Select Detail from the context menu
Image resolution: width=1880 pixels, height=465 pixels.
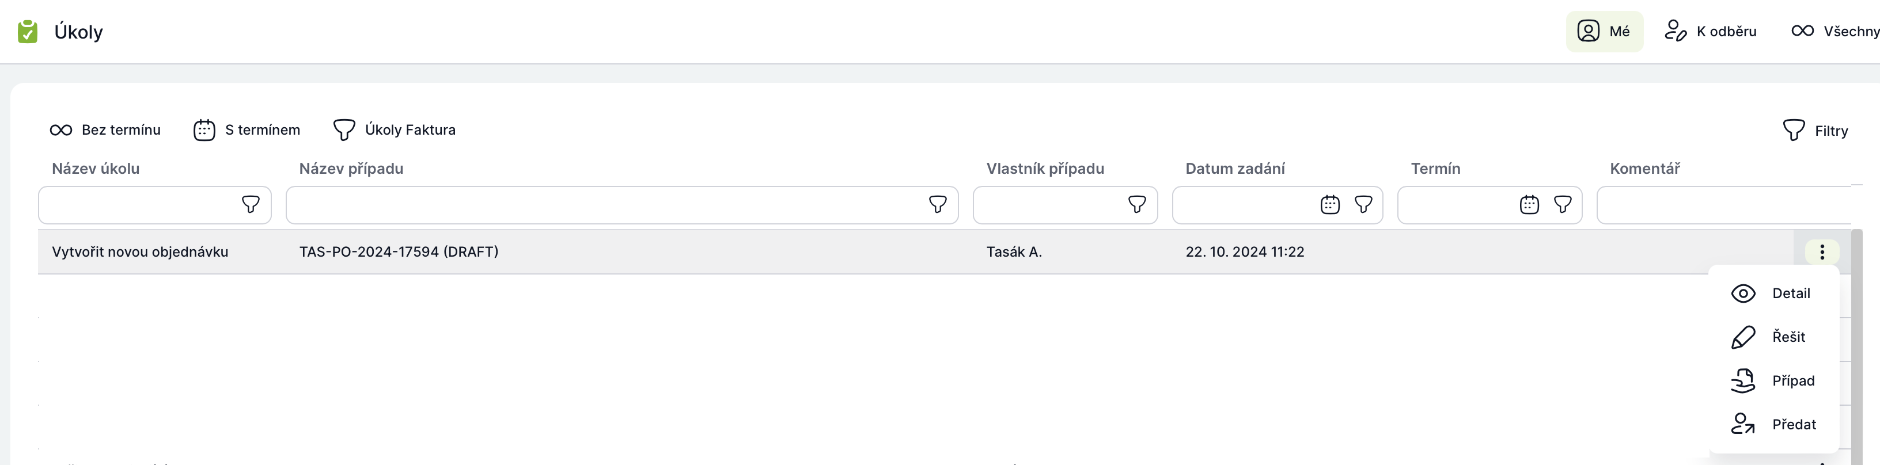click(x=1771, y=294)
